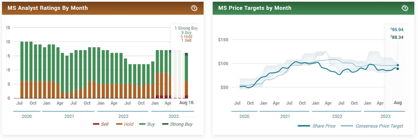The height and width of the screenshot is (140, 418).
Task: Click the 2021 year label in ratings chart
Action: click(x=69, y=116)
